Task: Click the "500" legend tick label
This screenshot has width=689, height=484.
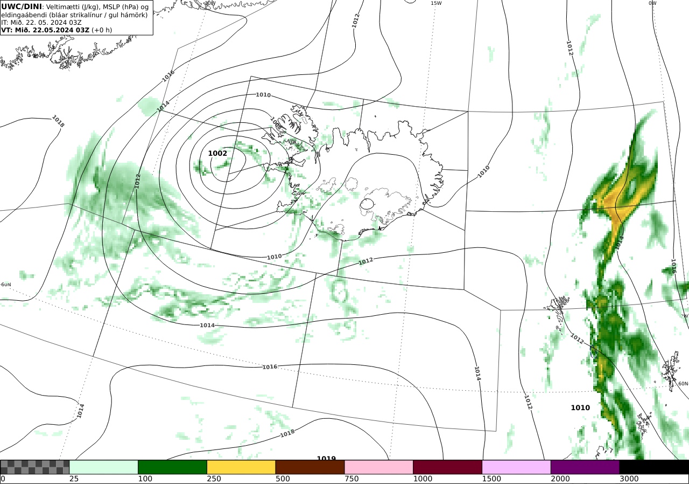Action: point(283,479)
